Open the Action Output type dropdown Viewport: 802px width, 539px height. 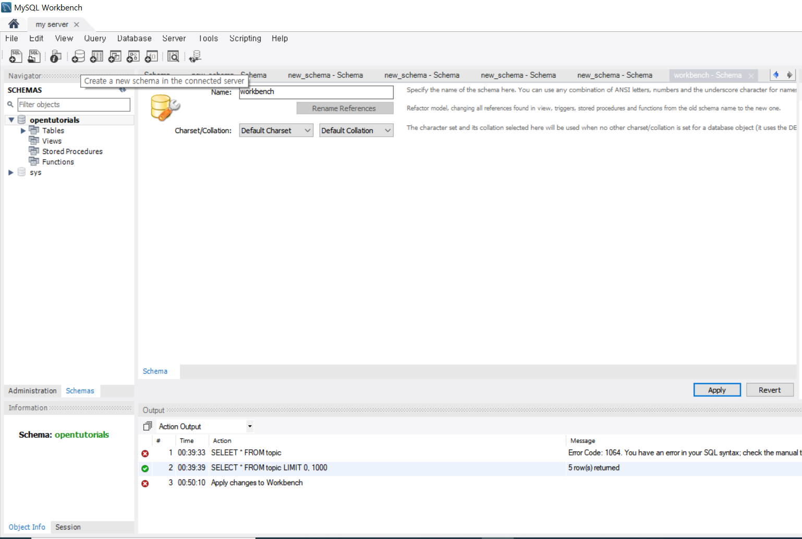(250, 426)
